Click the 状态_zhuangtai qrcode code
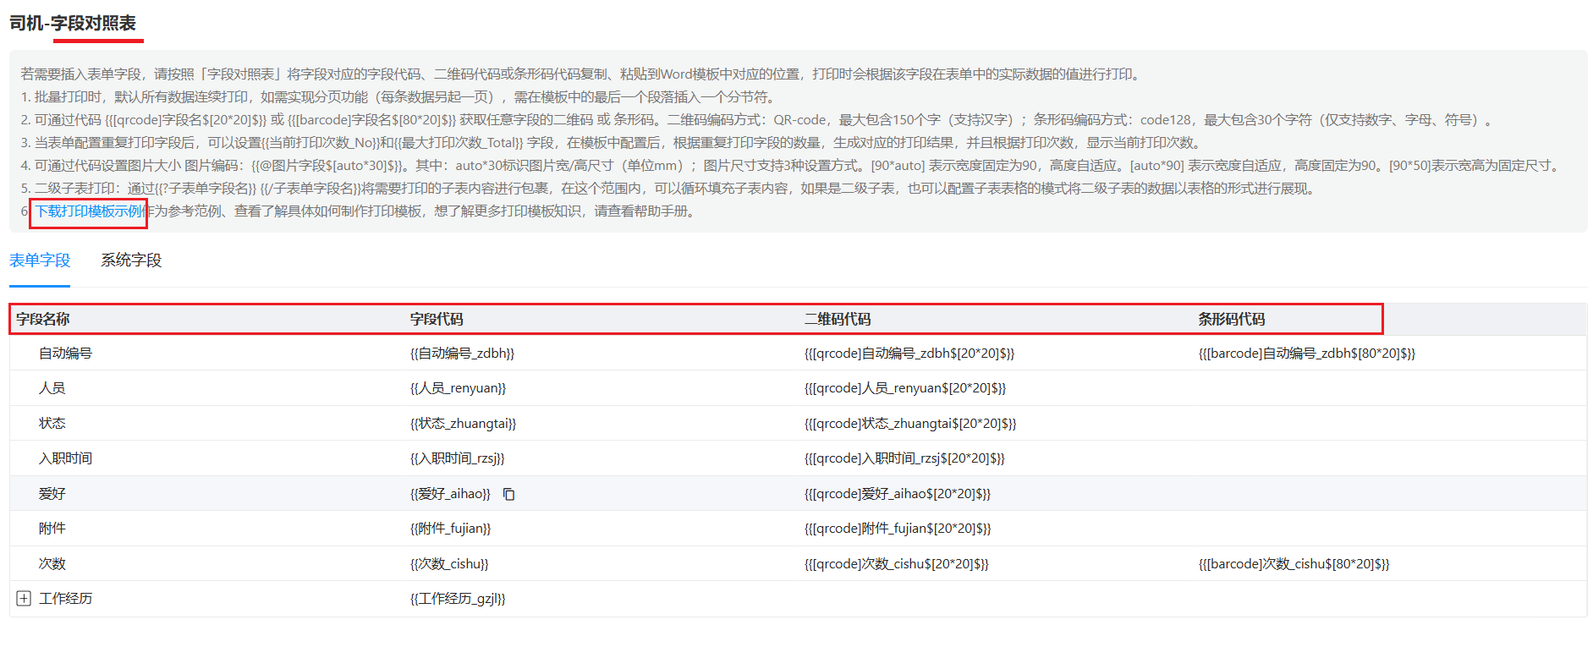 point(909,424)
